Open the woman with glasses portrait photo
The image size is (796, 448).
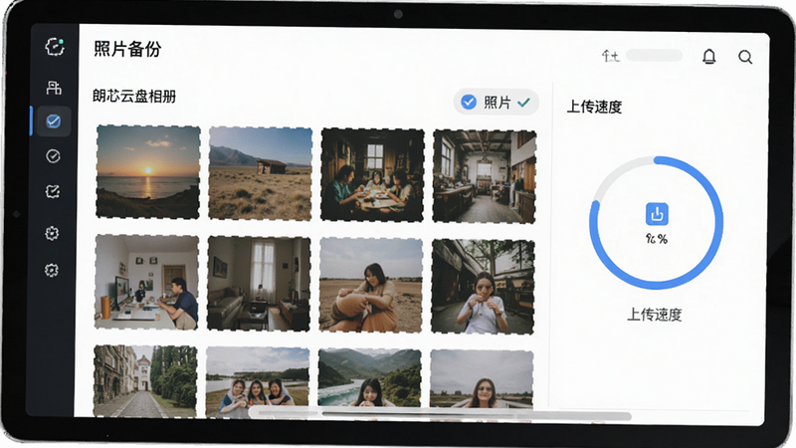(482, 379)
